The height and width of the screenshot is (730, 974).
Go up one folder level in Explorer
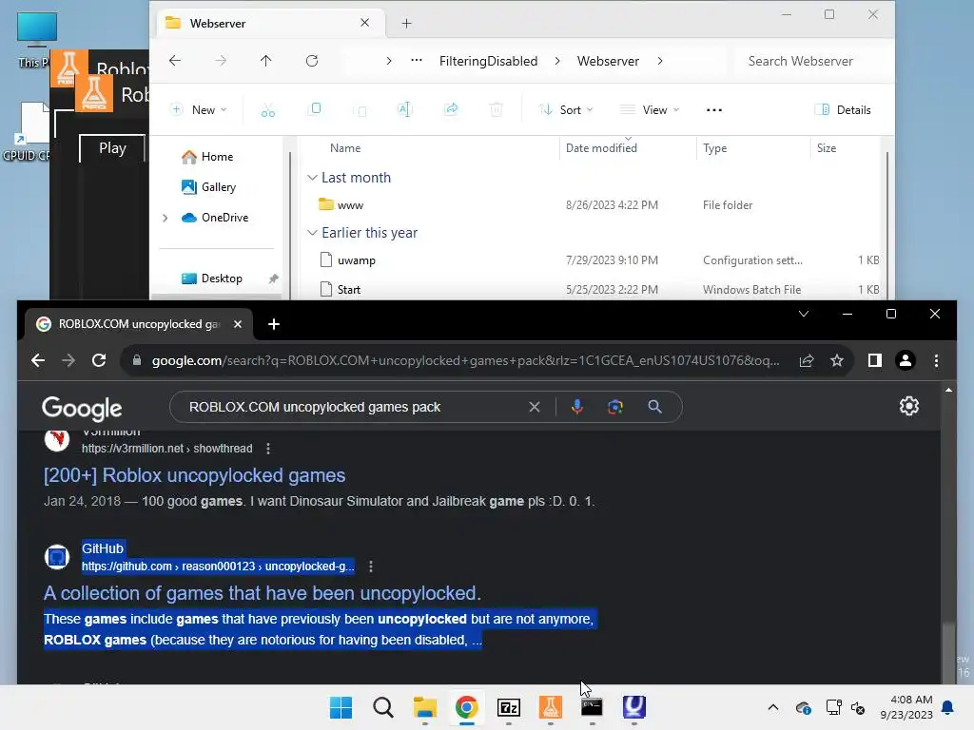click(x=266, y=61)
